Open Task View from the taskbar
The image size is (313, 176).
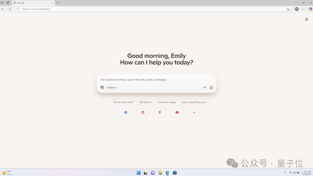(x=145, y=173)
